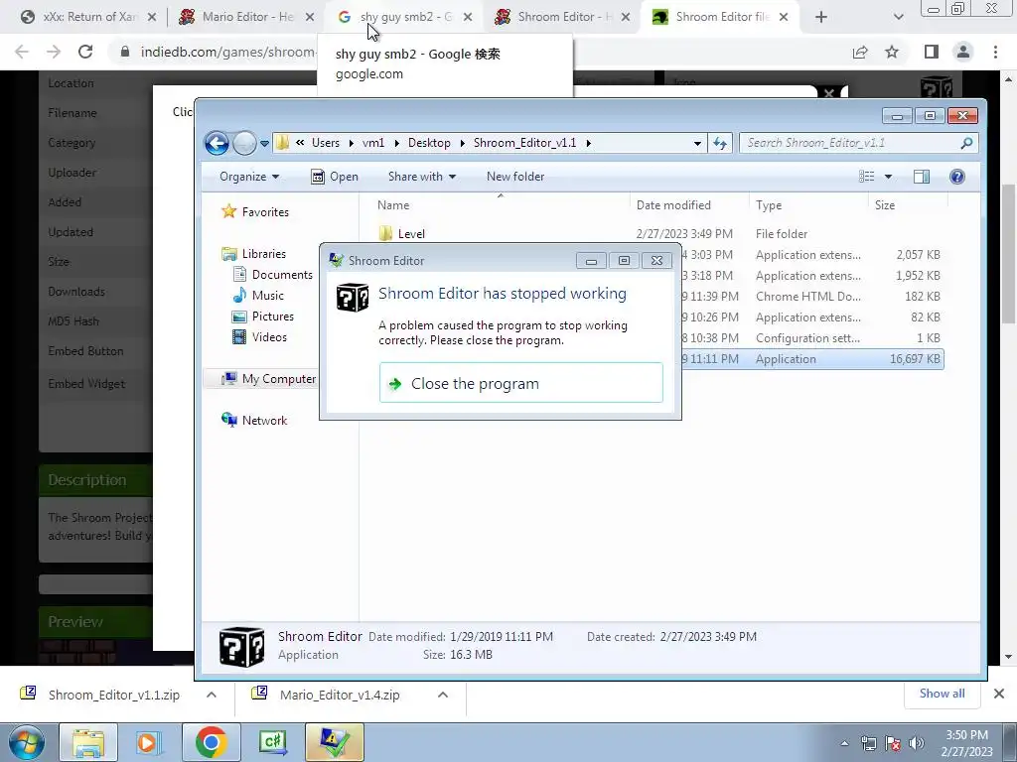Select the 16,697 KB Application row
The height and width of the screenshot is (762, 1017).
click(x=812, y=359)
